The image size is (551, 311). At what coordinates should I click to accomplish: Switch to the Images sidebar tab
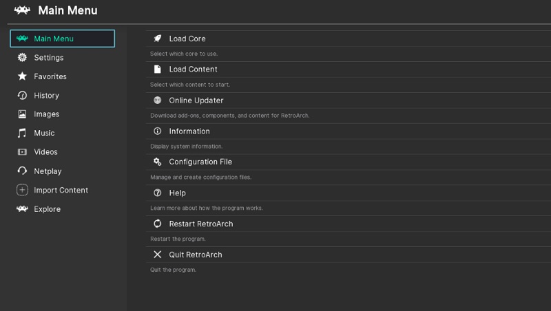click(46, 114)
